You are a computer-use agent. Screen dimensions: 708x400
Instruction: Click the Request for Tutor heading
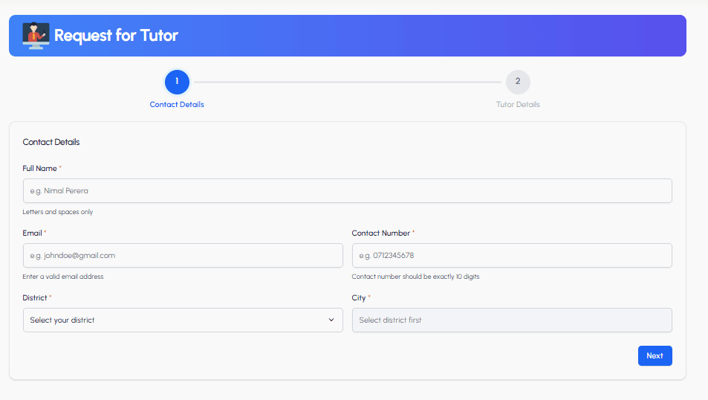pos(116,35)
